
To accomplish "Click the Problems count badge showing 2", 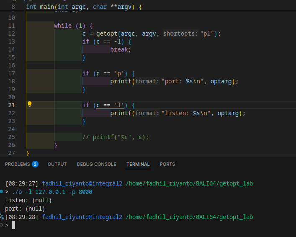I will (35, 164).
